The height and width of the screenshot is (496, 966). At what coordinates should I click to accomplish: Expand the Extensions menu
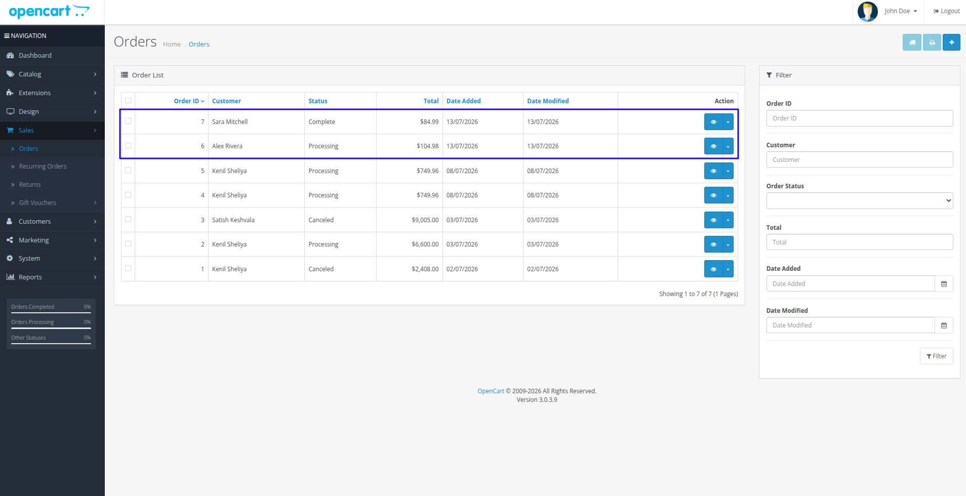52,93
